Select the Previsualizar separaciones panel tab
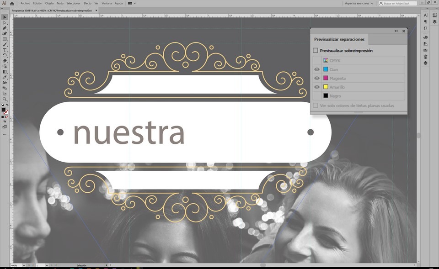 [339, 39]
